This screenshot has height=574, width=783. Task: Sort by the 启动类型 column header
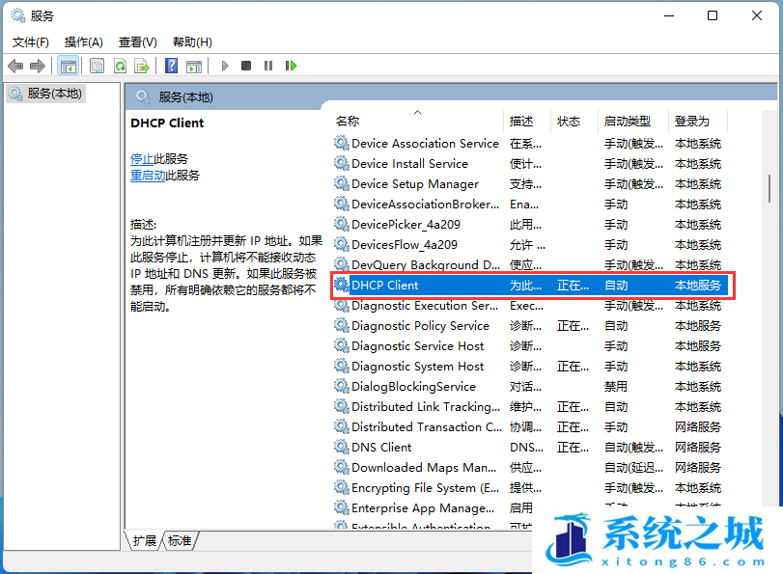click(x=632, y=122)
